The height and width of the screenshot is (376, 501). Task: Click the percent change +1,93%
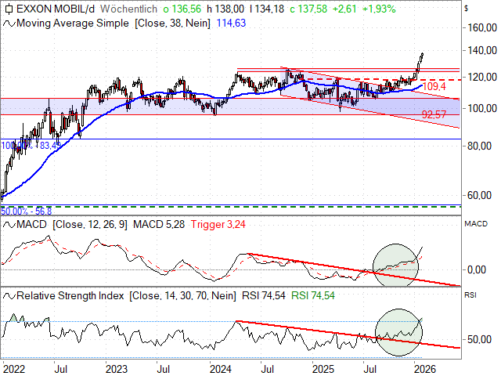pyautogui.click(x=379, y=9)
